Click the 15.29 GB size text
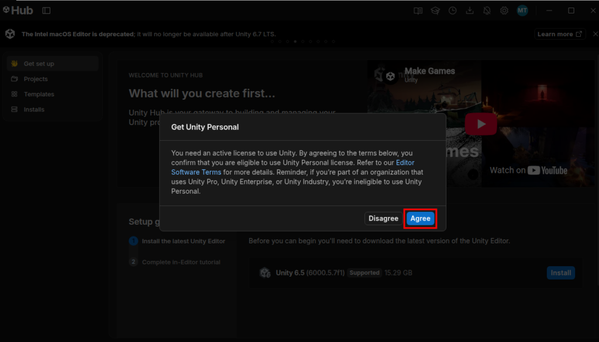599x342 pixels. (x=398, y=273)
